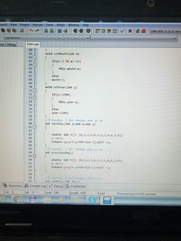Click 'Done parsing in 0.031 seconds' status text
This screenshot has height=241, width=181.
pos(136,194)
